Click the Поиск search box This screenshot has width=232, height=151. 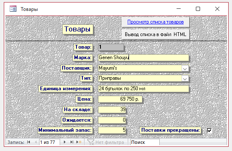[145, 142]
